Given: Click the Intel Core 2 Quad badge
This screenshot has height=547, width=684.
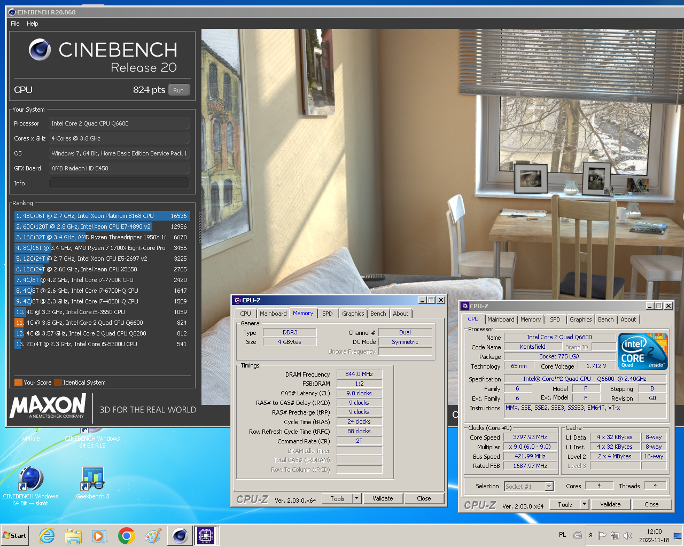Looking at the screenshot, I should [643, 351].
